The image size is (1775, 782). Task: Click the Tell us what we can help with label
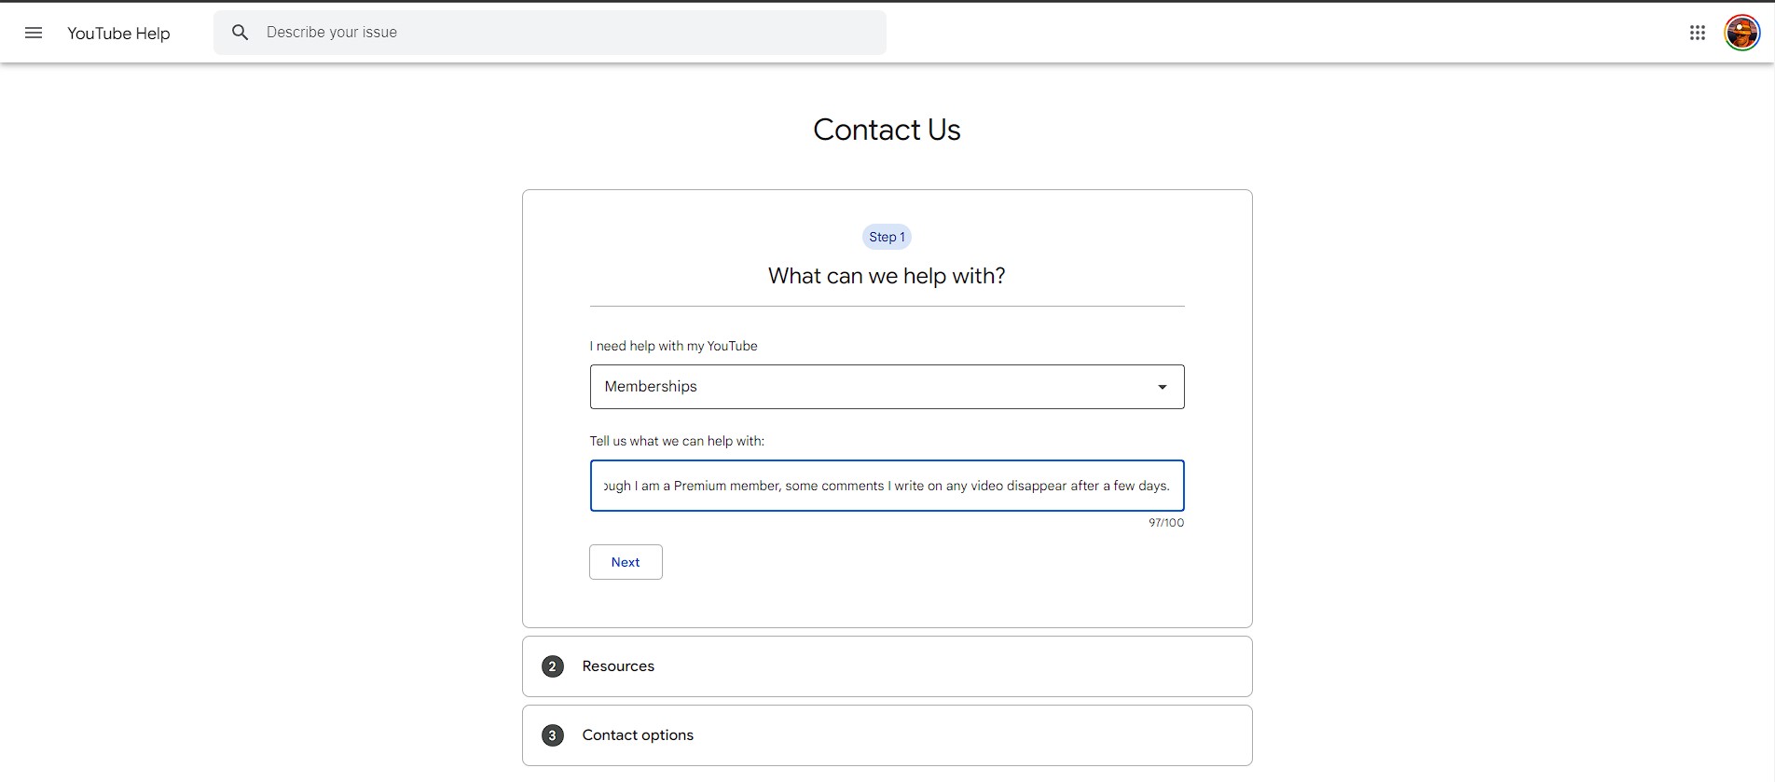click(x=677, y=441)
